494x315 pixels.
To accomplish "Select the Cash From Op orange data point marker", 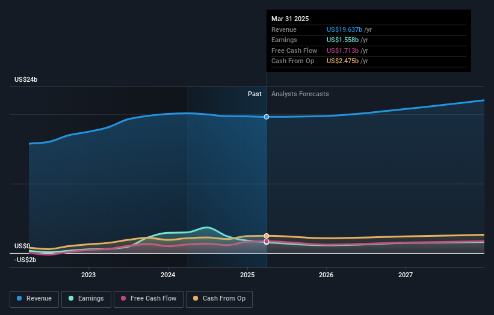I will (x=267, y=236).
